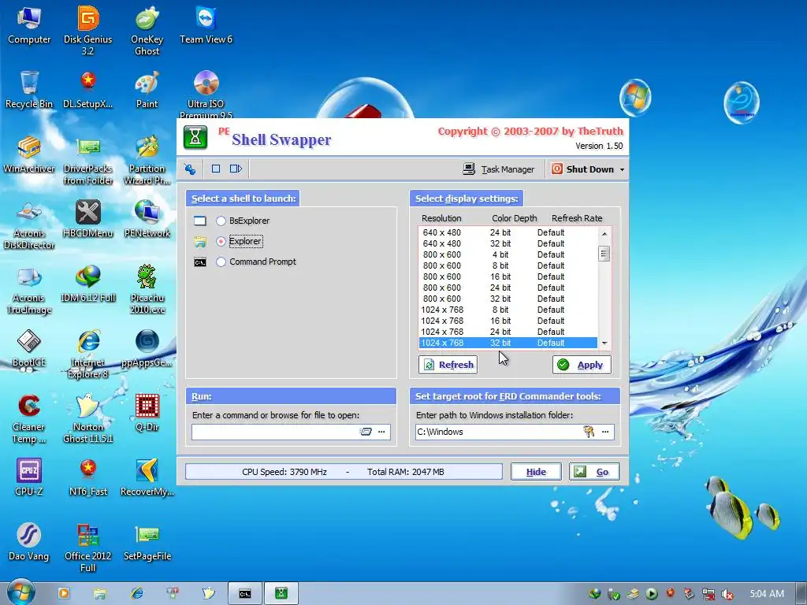Image resolution: width=807 pixels, height=605 pixels.
Task: Open Disk Genius 3.2 desktop icon
Action: pyautogui.click(x=88, y=30)
